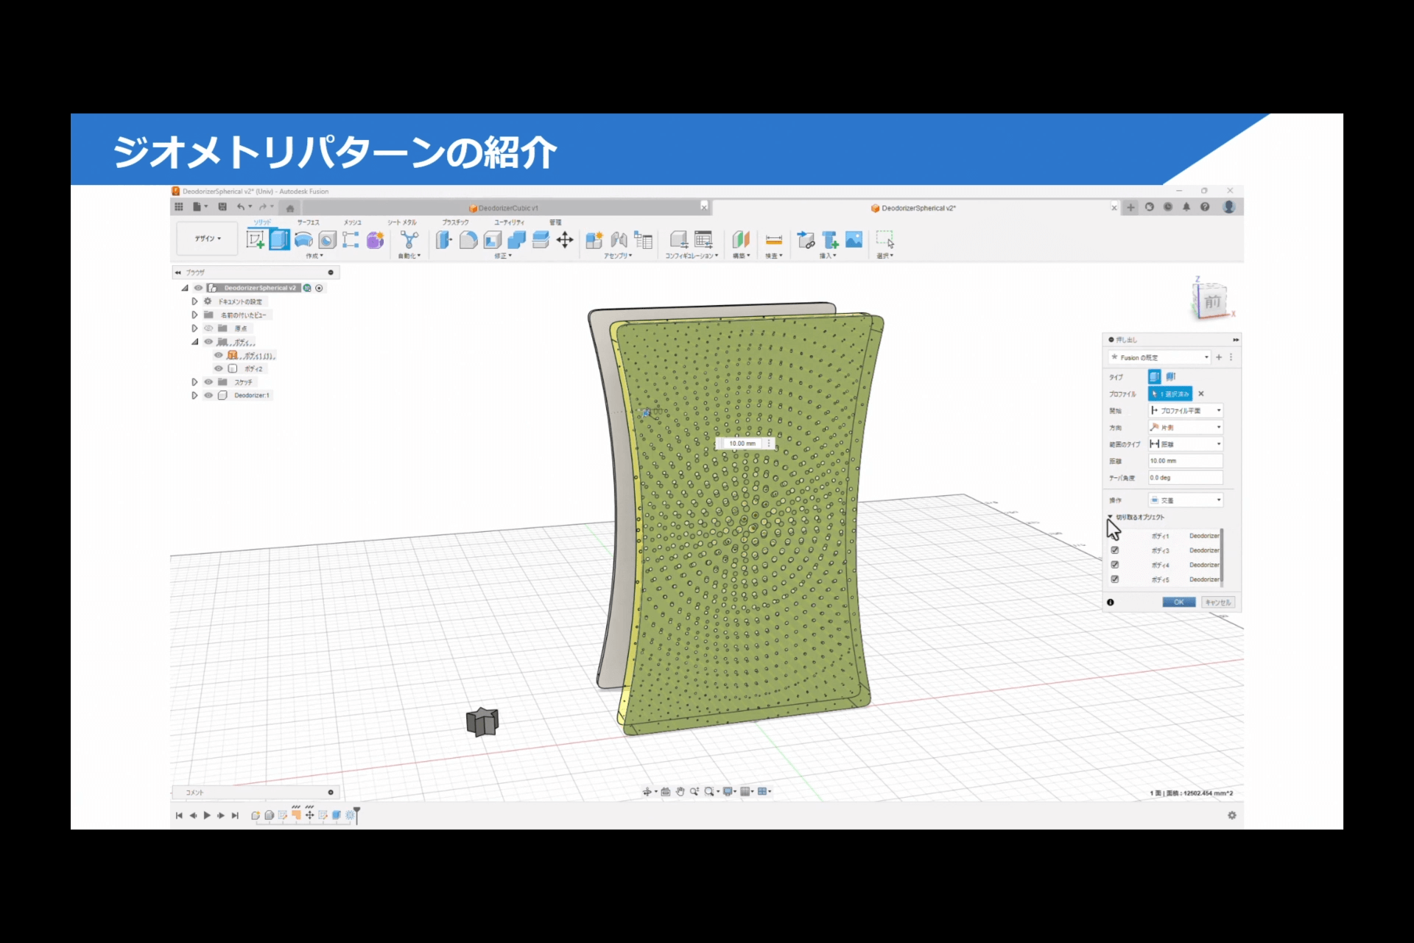The image size is (1414, 943).
Task: Open the help question mark icon
Action: [1205, 207]
